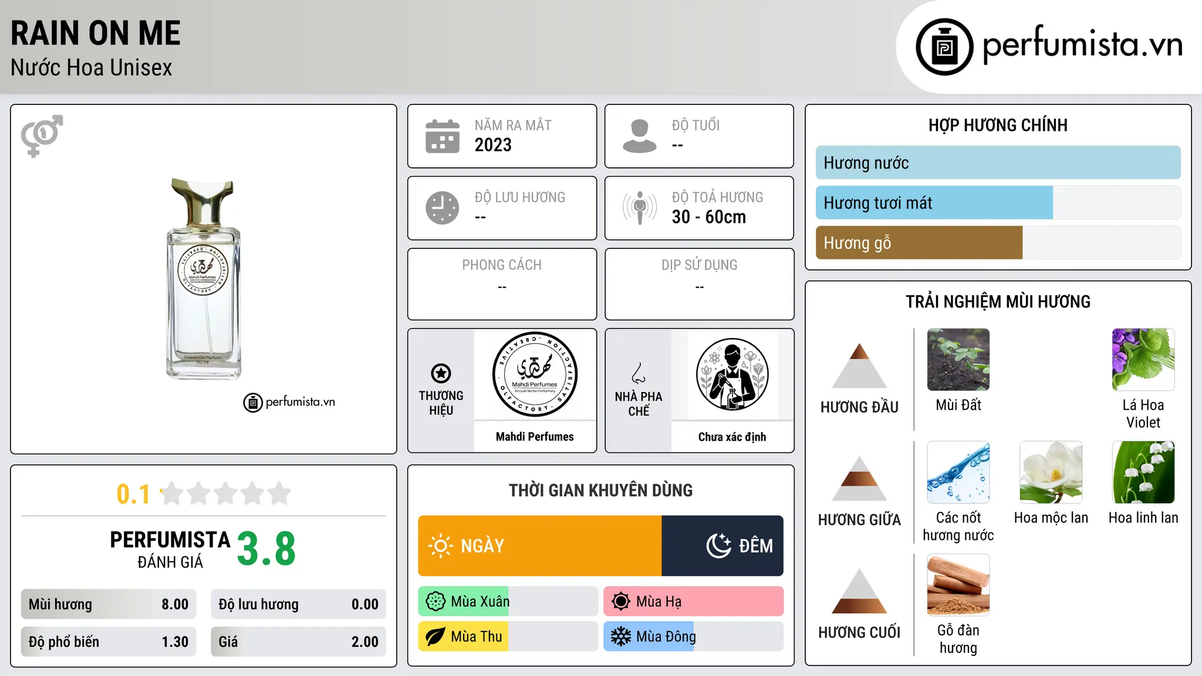Click the Hợp hương chính heading
1202x676 pixels.
(998, 125)
